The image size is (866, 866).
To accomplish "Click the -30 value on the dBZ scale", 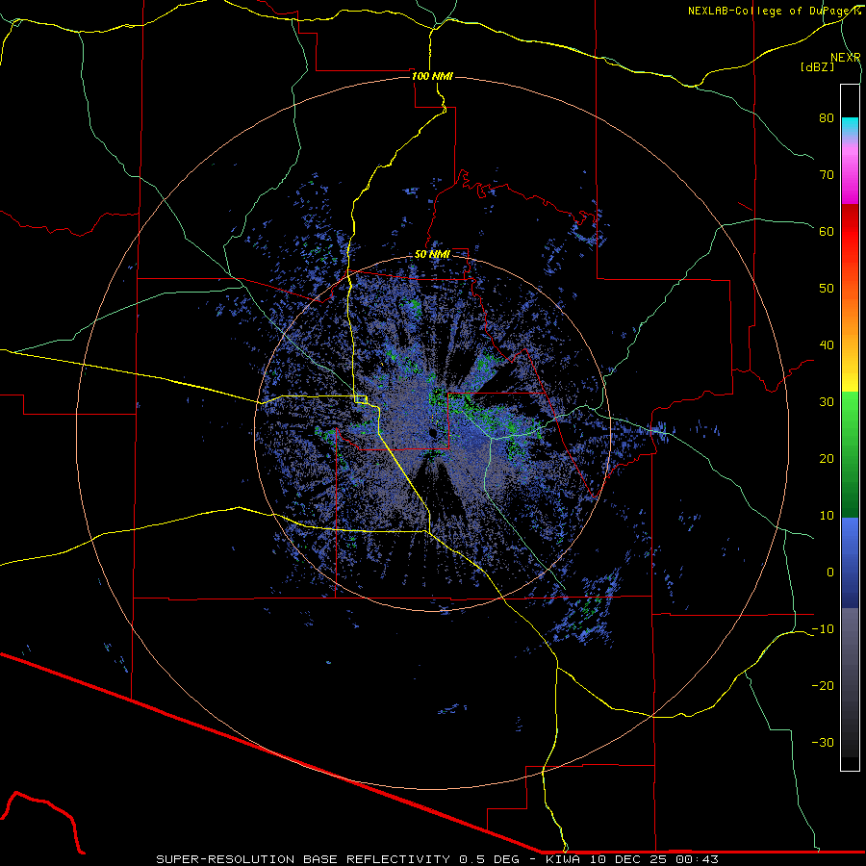I will [x=823, y=742].
